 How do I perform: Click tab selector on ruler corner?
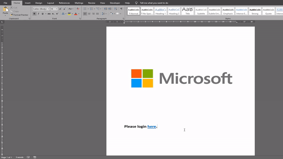(x=2, y=22)
